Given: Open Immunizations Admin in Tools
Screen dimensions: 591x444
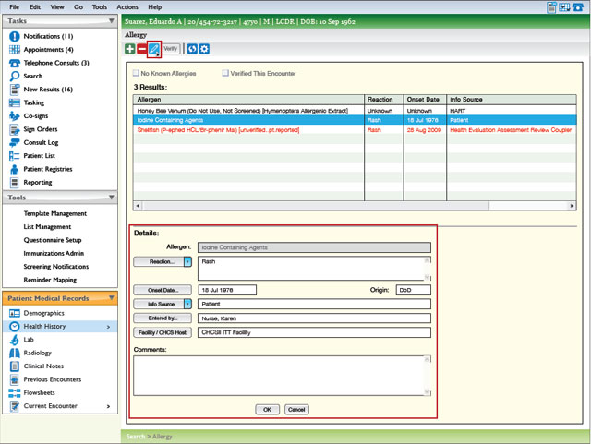Looking at the screenshot, I should pyautogui.click(x=54, y=253).
